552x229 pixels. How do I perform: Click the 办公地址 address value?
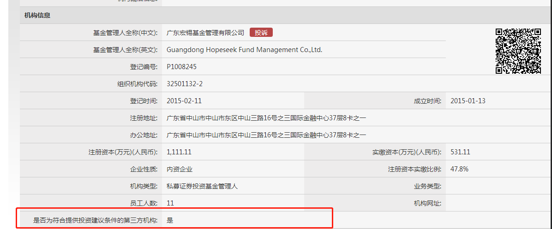pyautogui.click(x=266, y=135)
